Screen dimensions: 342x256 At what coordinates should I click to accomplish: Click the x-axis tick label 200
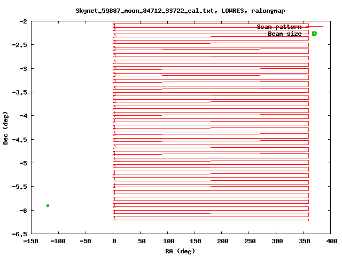223,241
